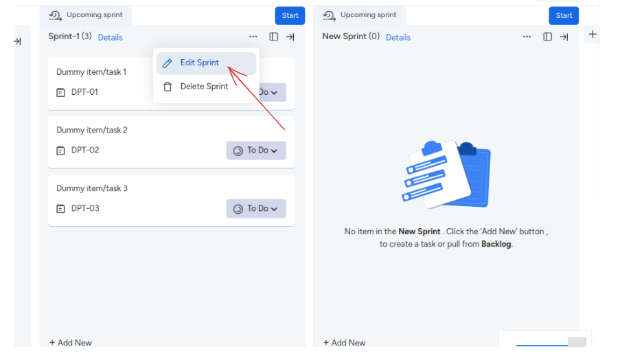622x360 pixels.
Task: Click Add New under Sprint-1 column
Action: point(71,342)
